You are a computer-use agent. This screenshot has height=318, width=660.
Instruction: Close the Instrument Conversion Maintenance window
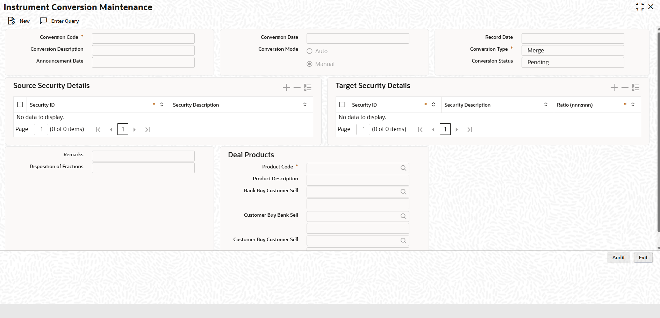pyautogui.click(x=651, y=7)
